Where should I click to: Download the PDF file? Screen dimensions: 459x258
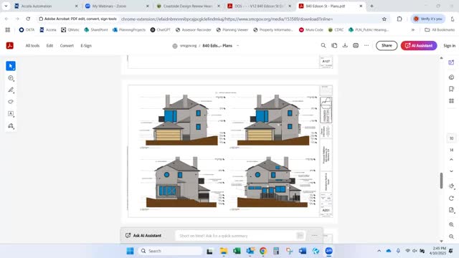tap(345, 46)
